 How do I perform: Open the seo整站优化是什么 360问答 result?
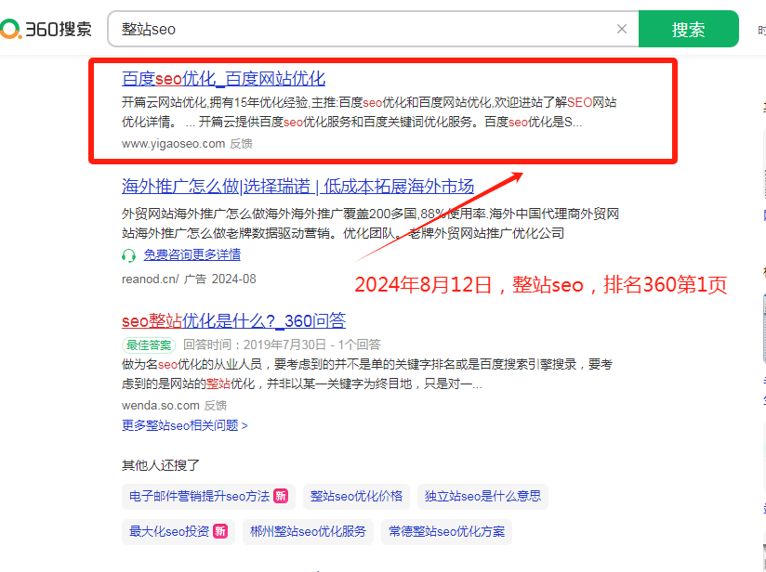pyautogui.click(x=232, y=319)
